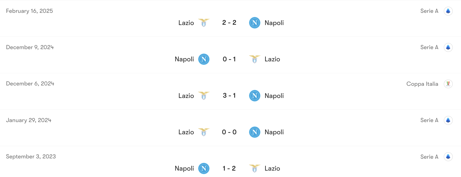This screenshot has width=461, height=177.
Task: Click the Serie A label on December 9 row
Action: [429, 47]
